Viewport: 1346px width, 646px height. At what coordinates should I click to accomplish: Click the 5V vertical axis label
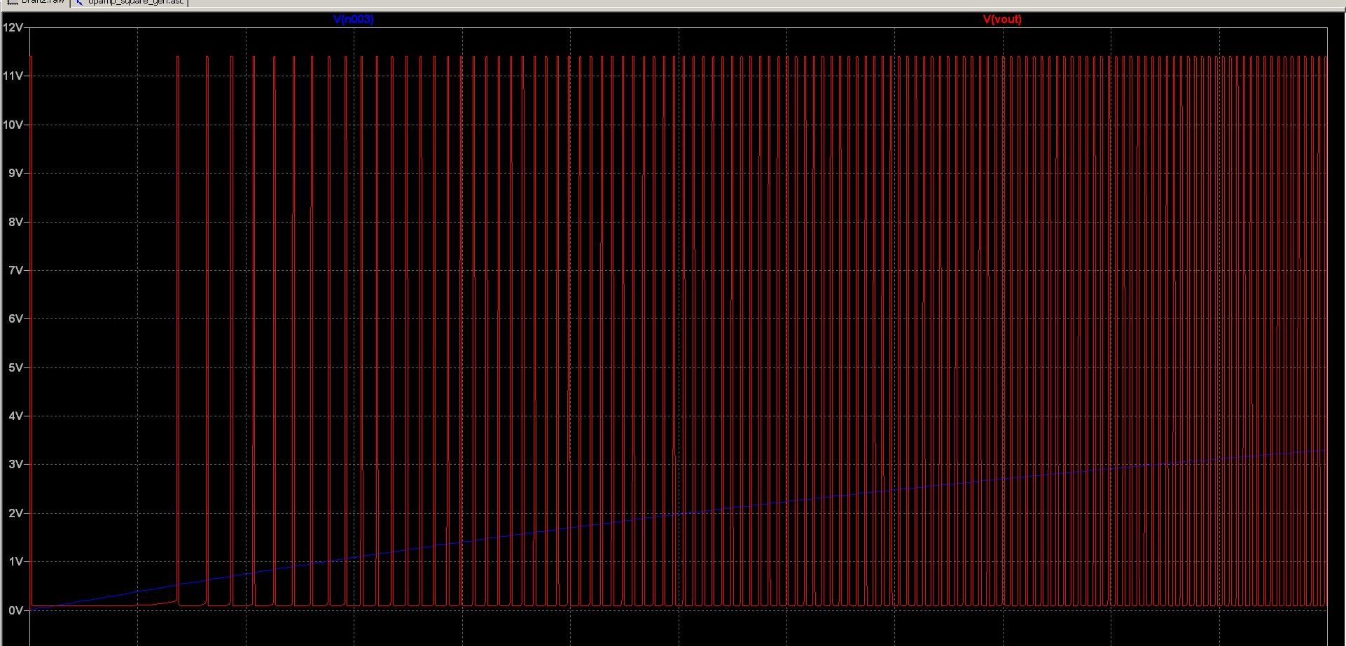click(x=16, y=367)
